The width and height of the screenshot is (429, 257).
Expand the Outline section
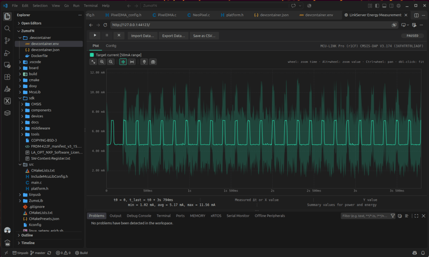[x=27, y=235]
